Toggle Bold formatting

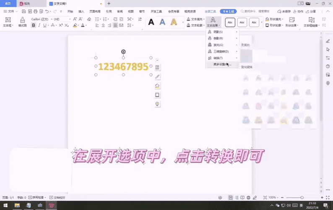[34, 25]
